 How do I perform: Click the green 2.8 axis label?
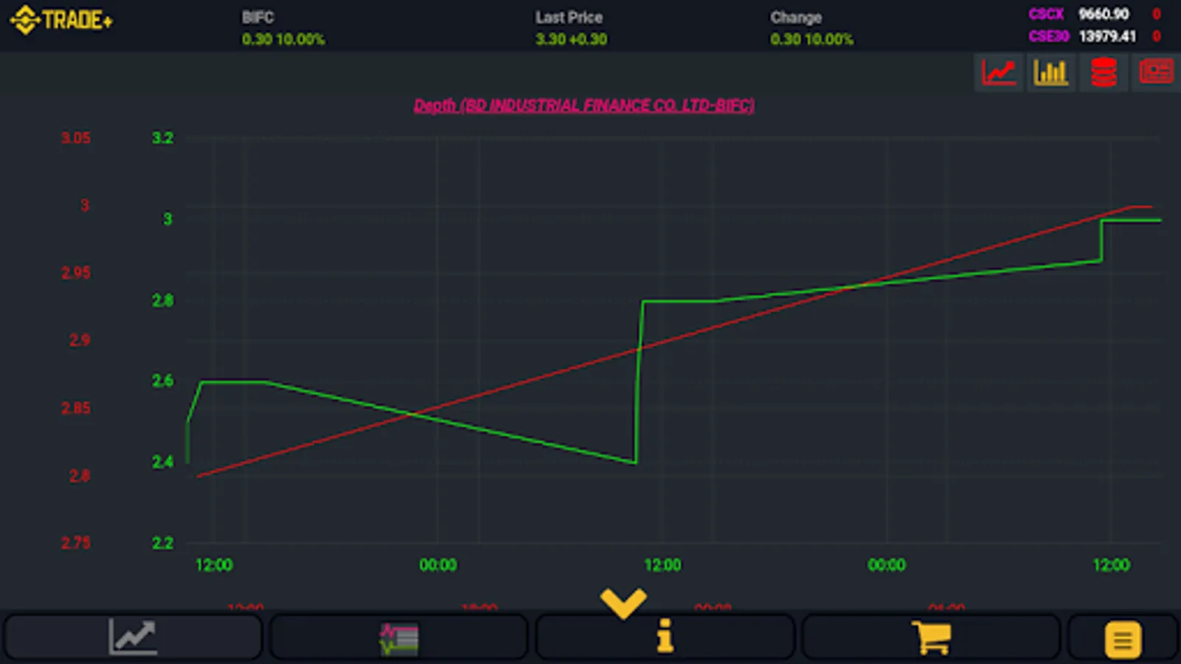tap(163, 300)
